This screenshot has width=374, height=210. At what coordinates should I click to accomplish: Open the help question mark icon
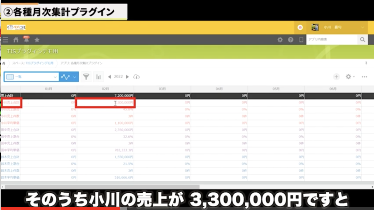click(291, 40)
